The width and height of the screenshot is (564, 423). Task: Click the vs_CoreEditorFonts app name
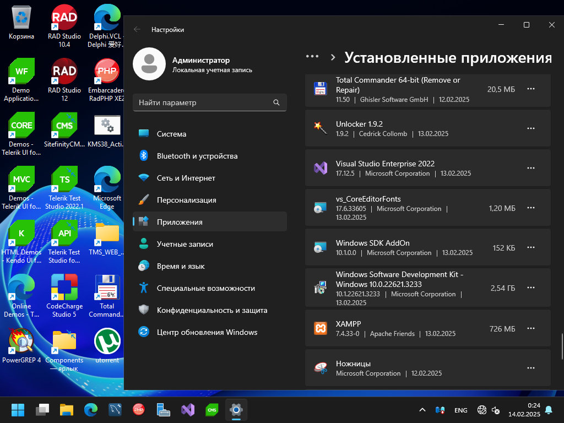(x=368, y=199)
